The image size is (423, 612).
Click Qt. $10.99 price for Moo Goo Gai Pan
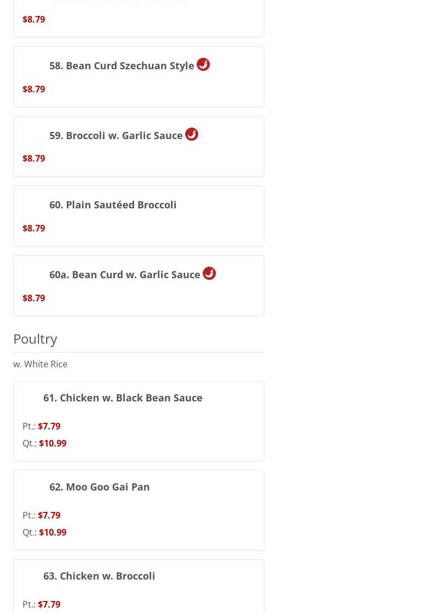click(x=52, y=532)
